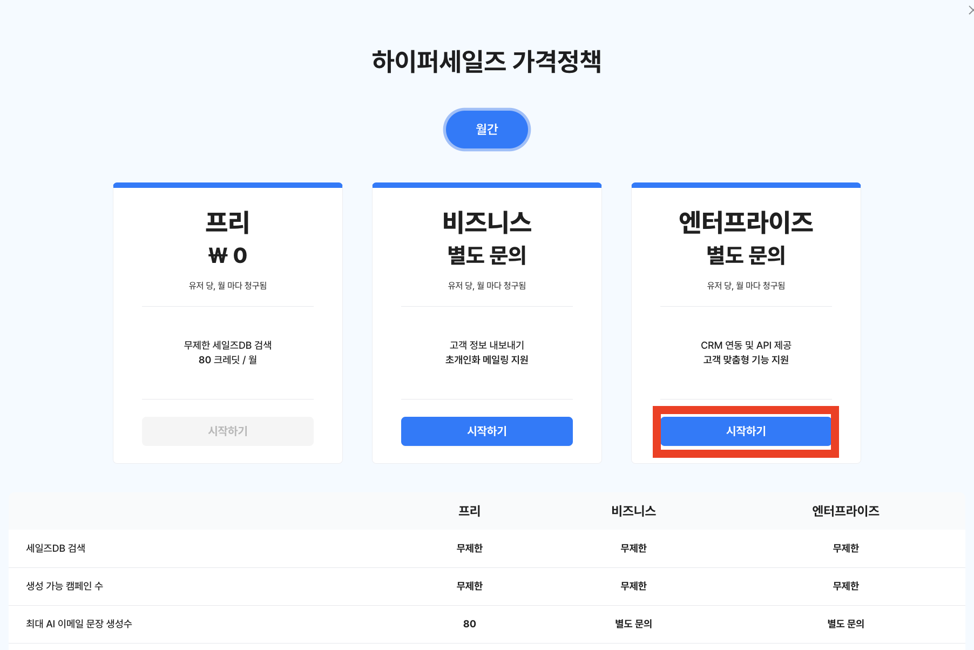The image size is (974, 650).
Task: Click the 하이퍼세일즈 가격정책 page heading
Action: [x=486, y=61]
